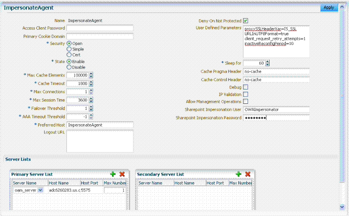The width and height of the screenshot is (349, 216).
Task: Click Host Port header in Secondary Server List
Action: (x=217, y=183)
